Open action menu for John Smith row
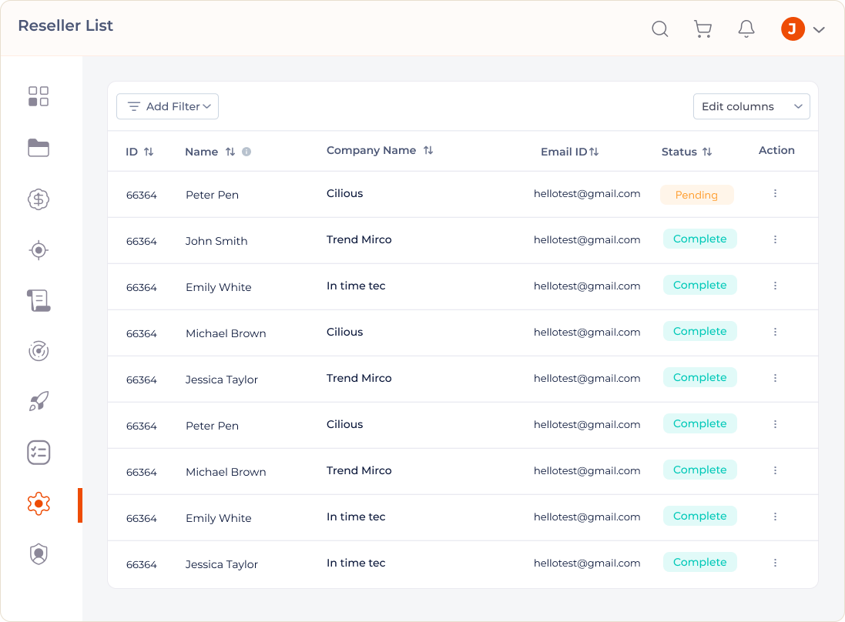The image size is (845, 622). pos(775,239)
